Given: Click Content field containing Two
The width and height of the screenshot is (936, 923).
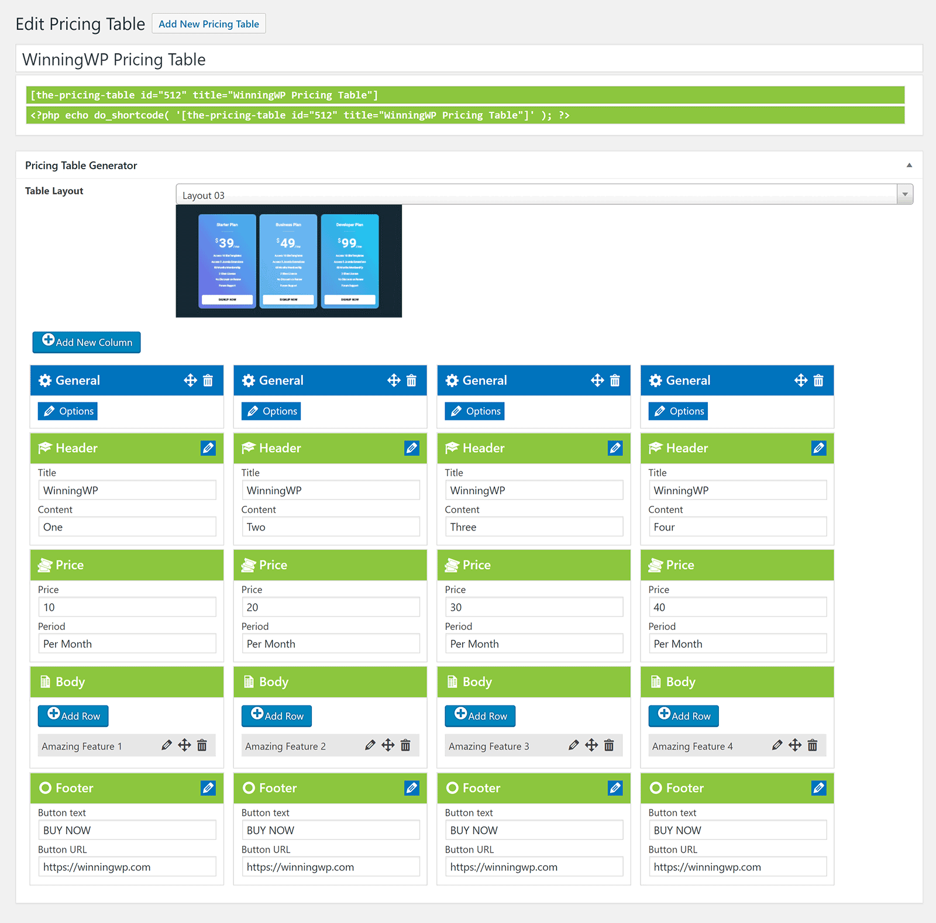Looking at the screenshot, I should point(331,526).
